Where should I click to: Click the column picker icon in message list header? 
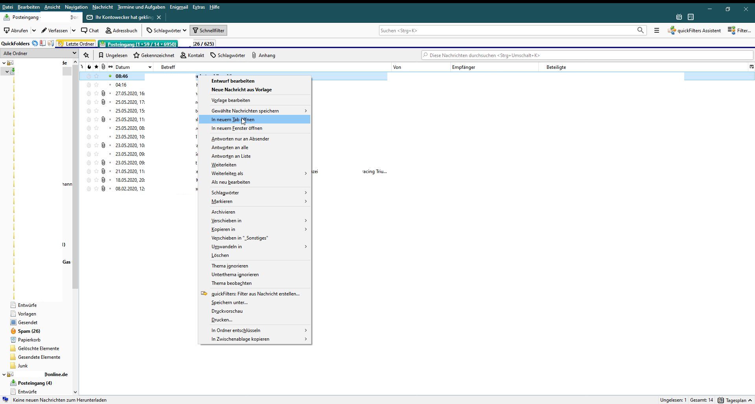751,67
